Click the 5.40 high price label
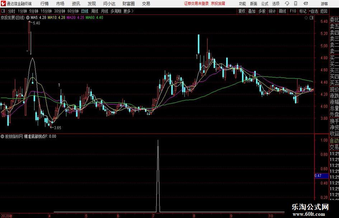Image resolution: width=339 pixels, height=218 pixels. tap(37, 23)
